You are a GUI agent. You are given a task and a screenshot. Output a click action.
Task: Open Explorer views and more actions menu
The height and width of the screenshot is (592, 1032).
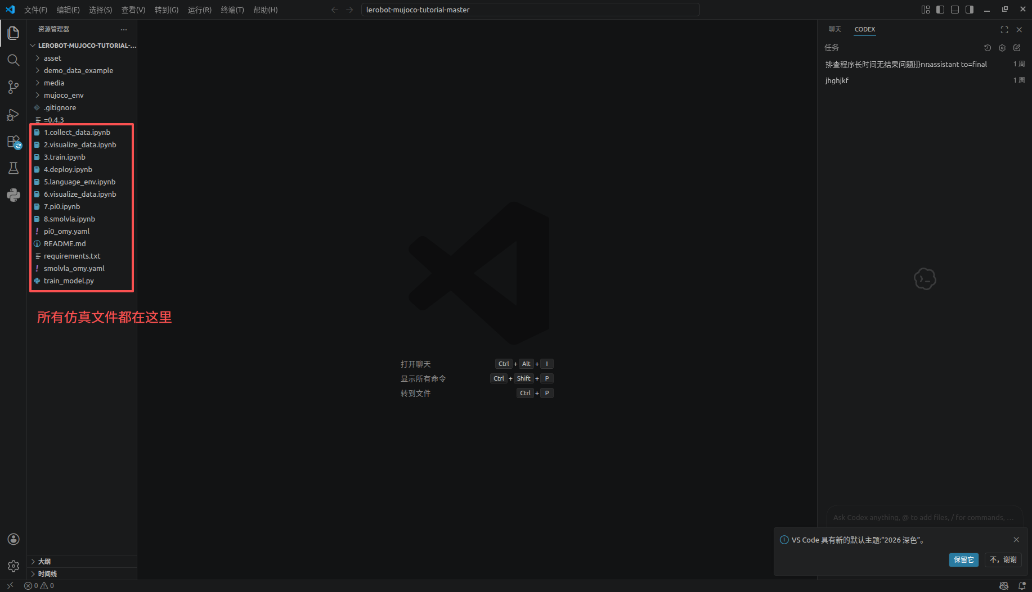pos(124,29)
